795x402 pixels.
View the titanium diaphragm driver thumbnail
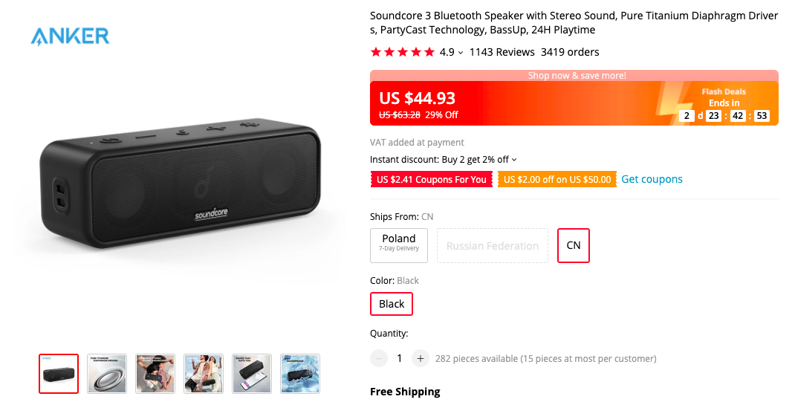coord(107,374)
